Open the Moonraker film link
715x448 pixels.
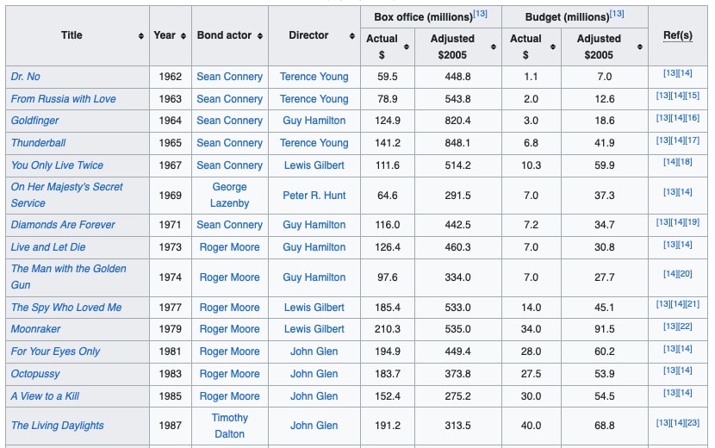click(35, 329)
